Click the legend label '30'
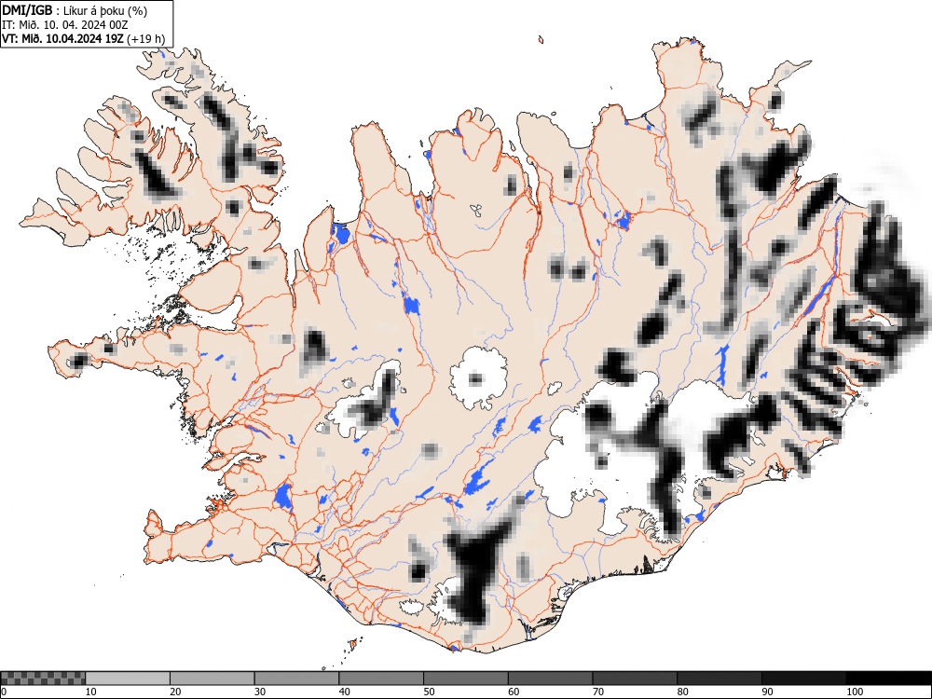The image size is (932, 699). pos(260,692)
